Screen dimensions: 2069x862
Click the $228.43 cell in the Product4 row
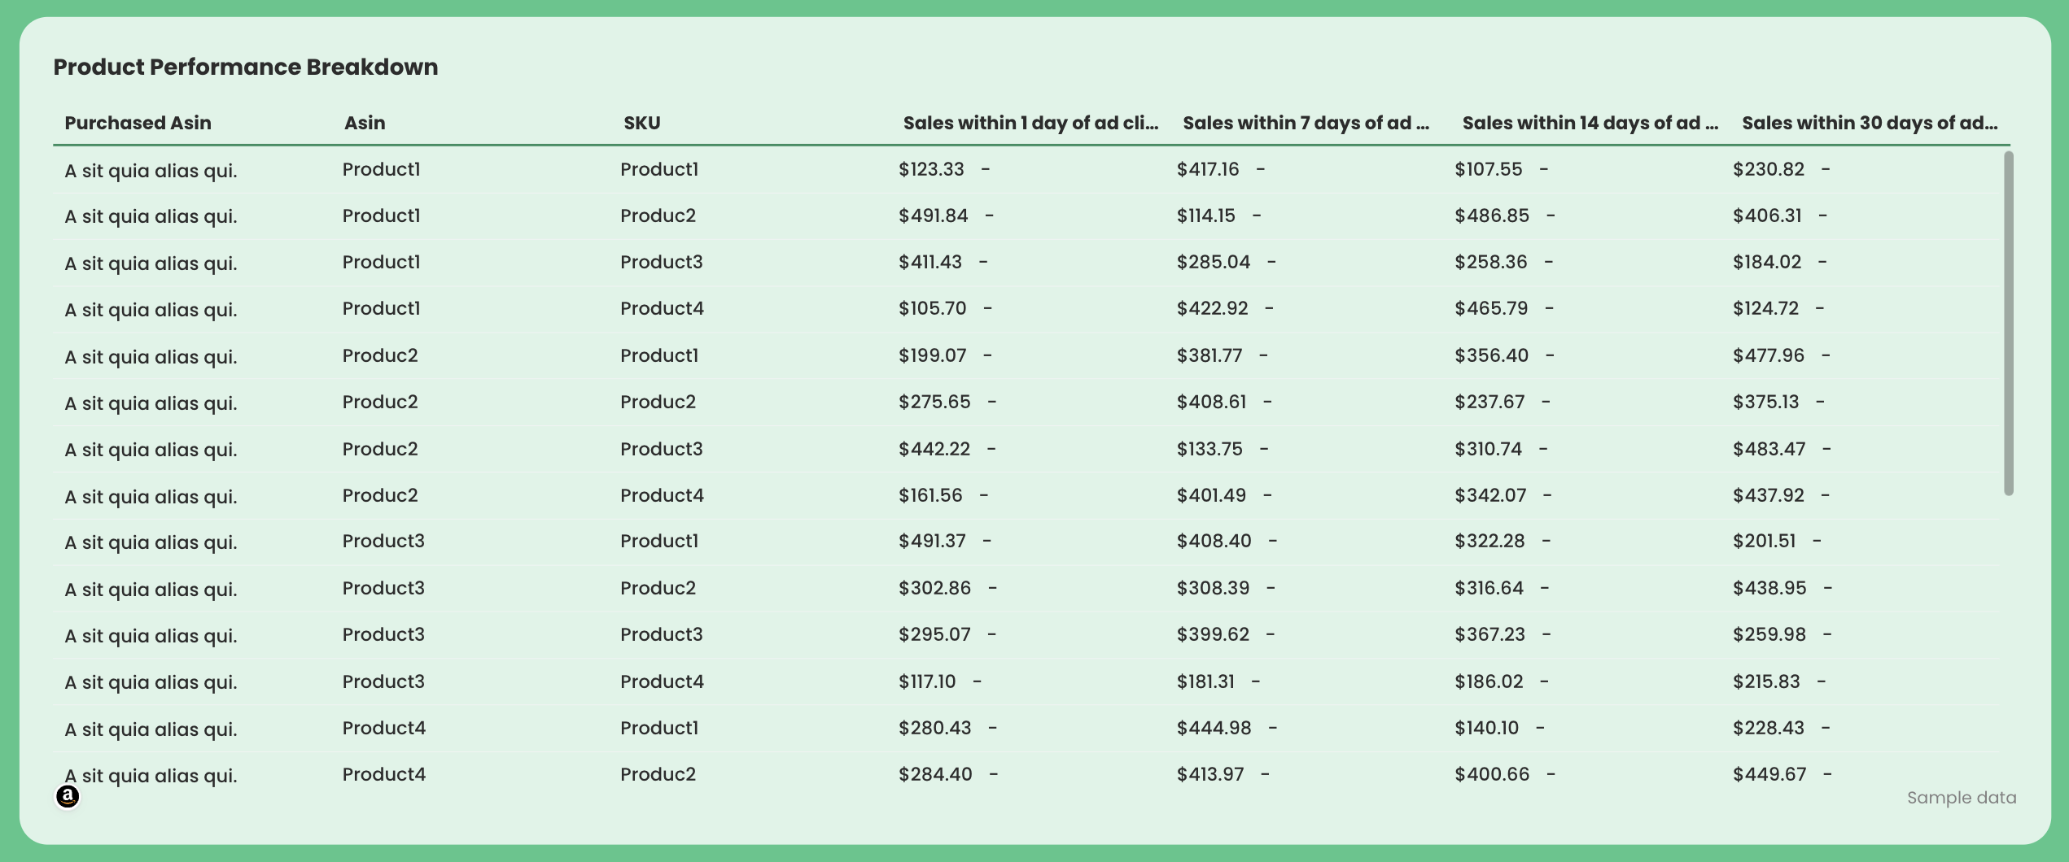point(1770,728)
